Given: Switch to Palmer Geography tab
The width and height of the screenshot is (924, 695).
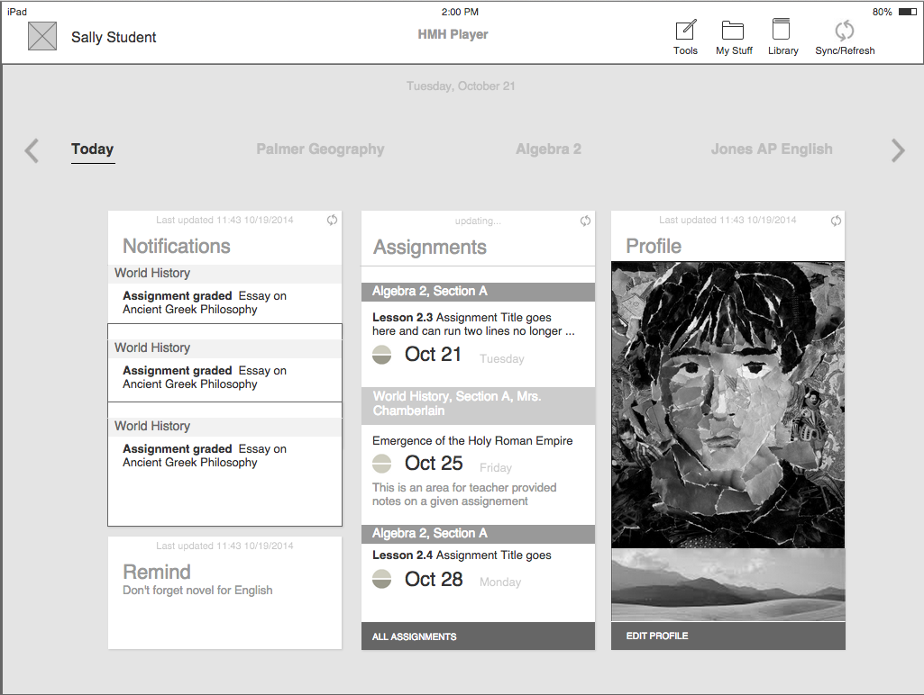Looking at the screenshot, I should point(320,149).
